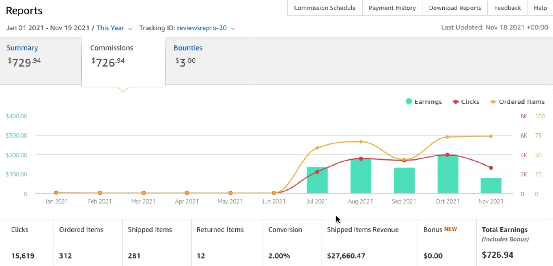Viewport: 553px width, 266px height.
Task: Click the chevron after reviewsrepro-20
Action: click(x=233, y=29)
